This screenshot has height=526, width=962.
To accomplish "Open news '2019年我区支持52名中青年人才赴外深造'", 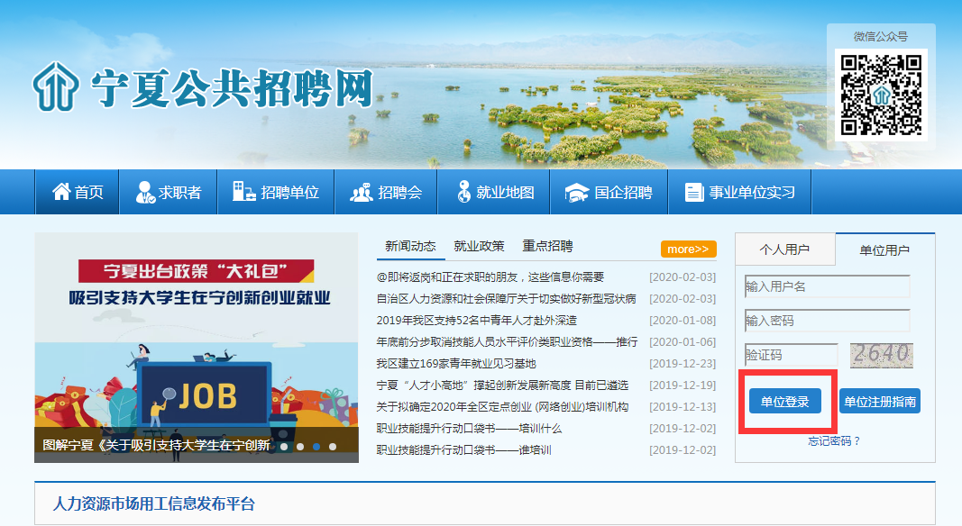I will click(x=477, y=320).
